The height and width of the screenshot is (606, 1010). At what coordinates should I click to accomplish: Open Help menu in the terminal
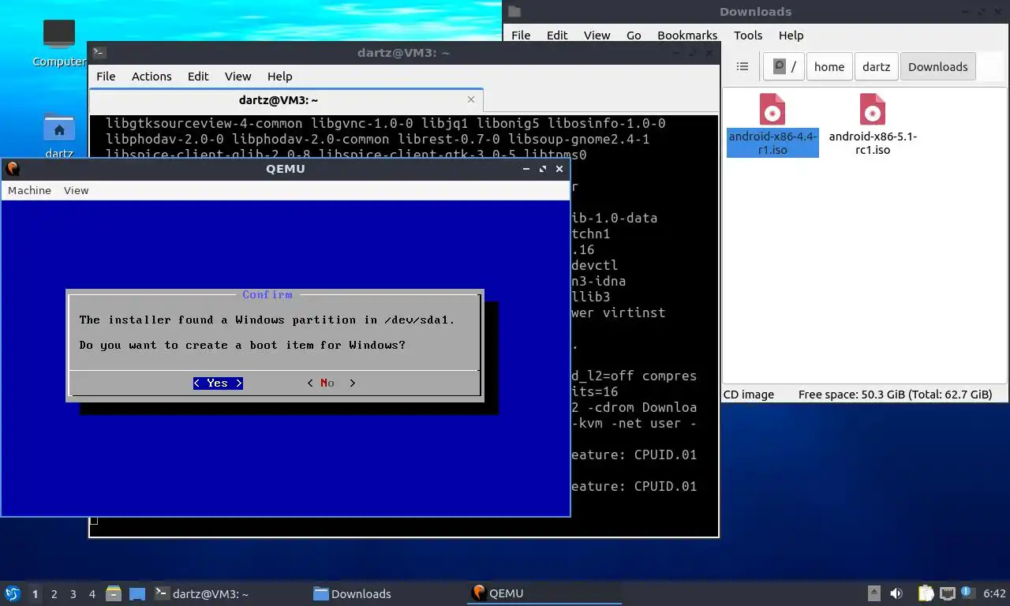279,77
